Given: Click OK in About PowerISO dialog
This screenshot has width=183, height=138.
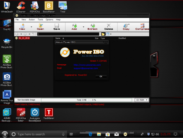Looking at the screenshot, I should tap(101, 76).
